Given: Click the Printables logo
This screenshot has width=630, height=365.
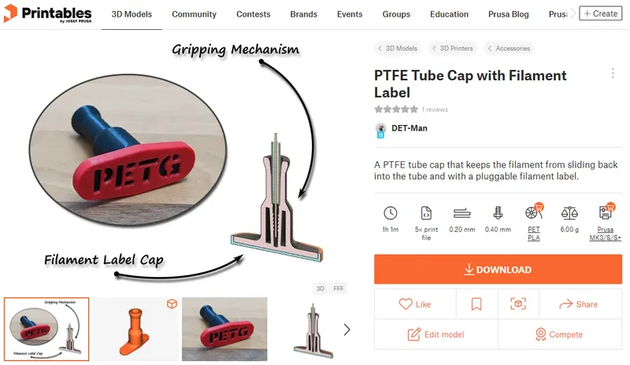Looking at the screenshot, I should (x=47, y=13).
